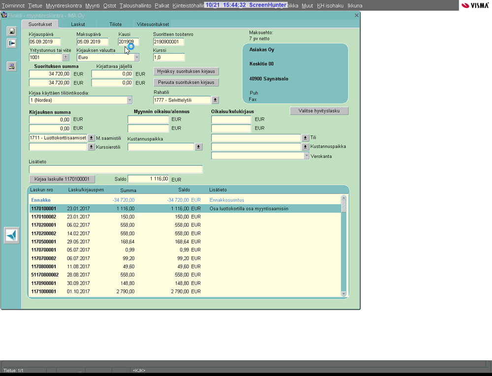Select invoice row 1170200001
492x376 pixels.
click(x=185, y=225)
